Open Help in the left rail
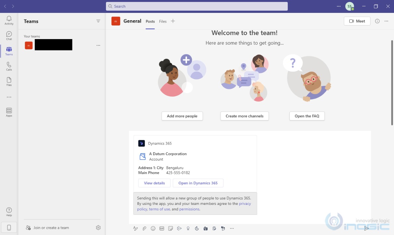The image size is (394, 235). coord(9,212)
